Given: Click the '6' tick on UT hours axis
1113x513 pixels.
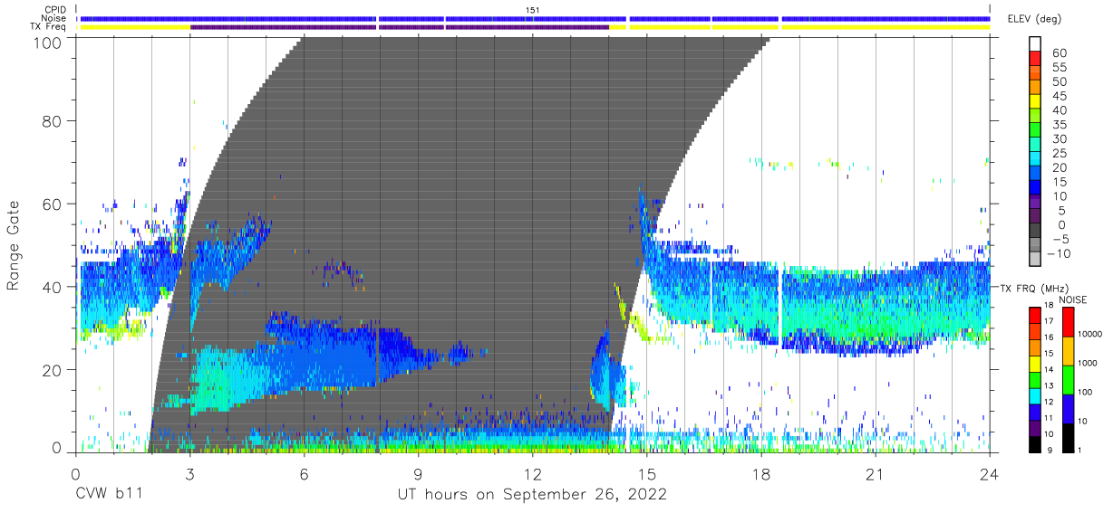Looking at the screenshot, I should pyautogui.click(x=304, y=473).
